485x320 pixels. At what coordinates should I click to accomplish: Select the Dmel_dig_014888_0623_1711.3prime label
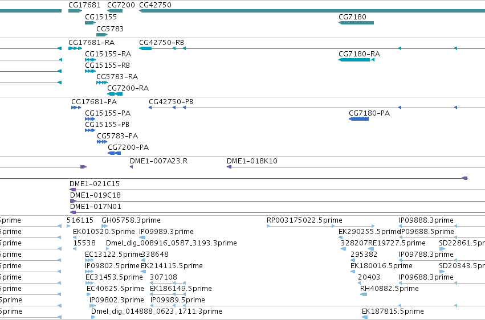click(x=157, y=312)
